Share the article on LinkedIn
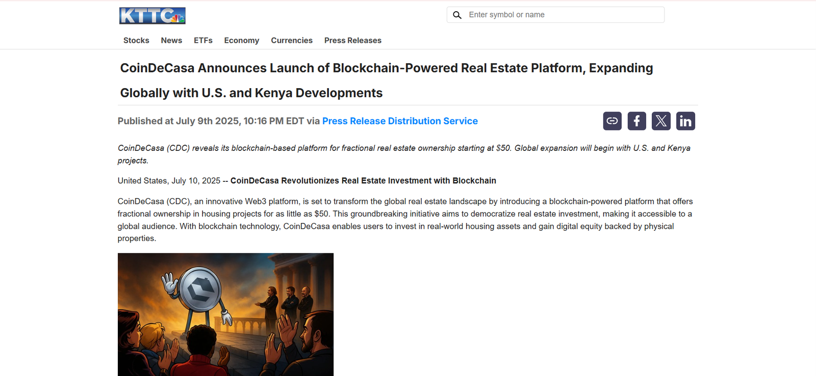Screen dimensions: 816x376 click(685, 121)
